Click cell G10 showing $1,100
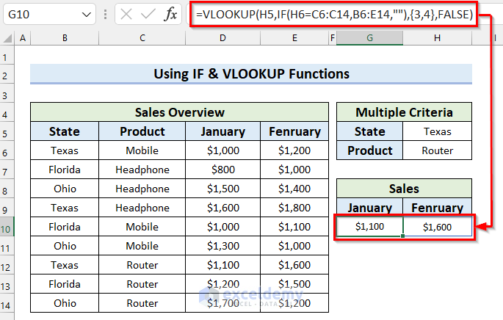This screenshot has height=320, width=503. (x=369, y=227)
